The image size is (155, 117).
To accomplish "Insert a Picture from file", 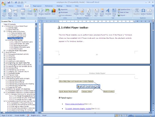I will [30, 12].
